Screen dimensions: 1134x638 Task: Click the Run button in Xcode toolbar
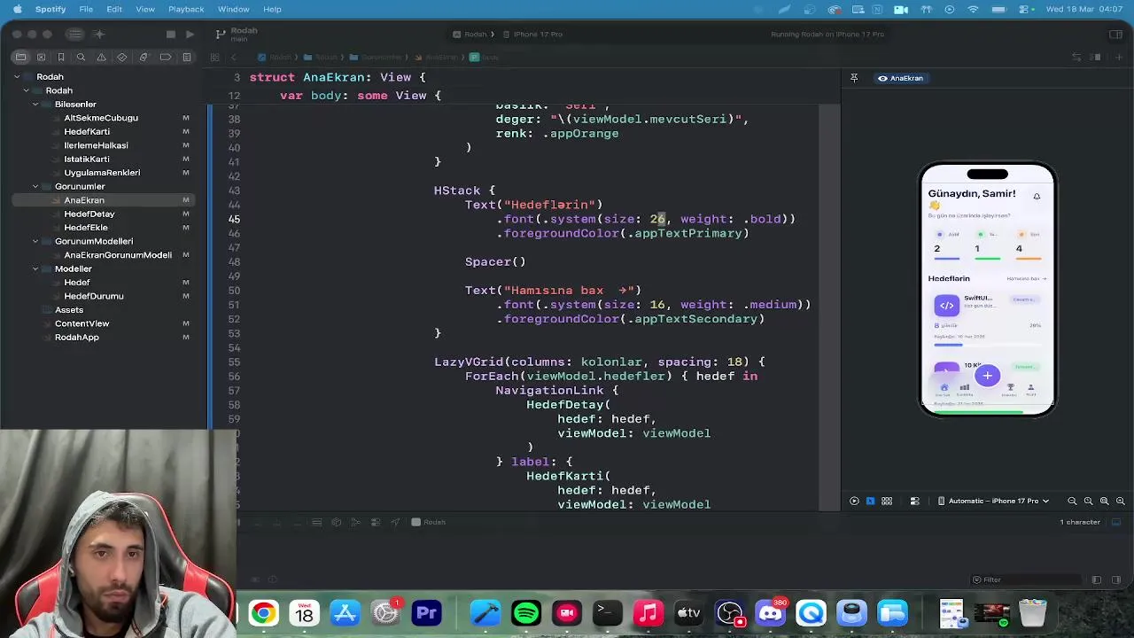pos(190,35)
